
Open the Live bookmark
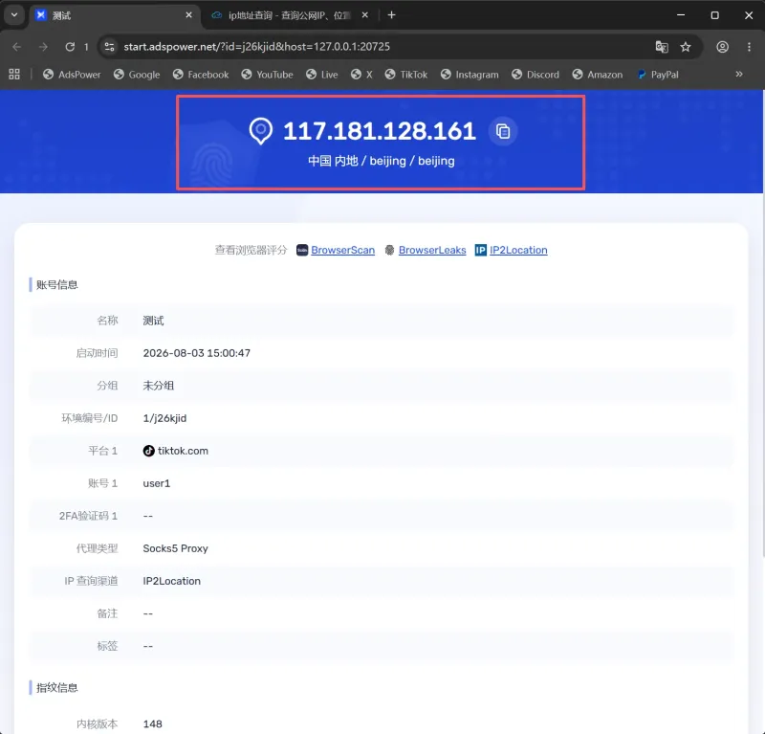[x=322, y=75]
